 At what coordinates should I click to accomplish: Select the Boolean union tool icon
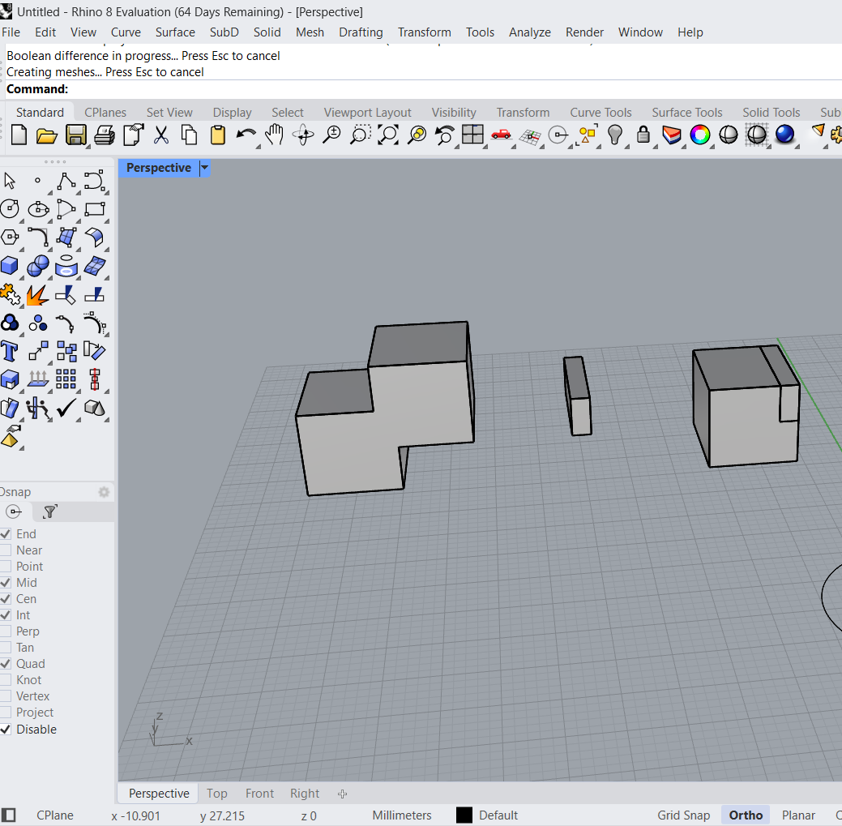tap(37, 266)
